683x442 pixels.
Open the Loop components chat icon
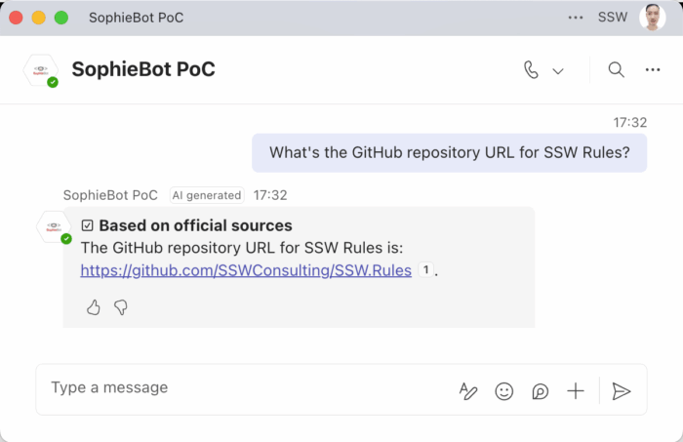[x=541, y=391]
